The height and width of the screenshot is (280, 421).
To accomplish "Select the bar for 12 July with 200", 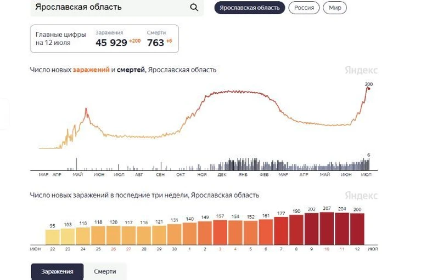I will [357, 229].
